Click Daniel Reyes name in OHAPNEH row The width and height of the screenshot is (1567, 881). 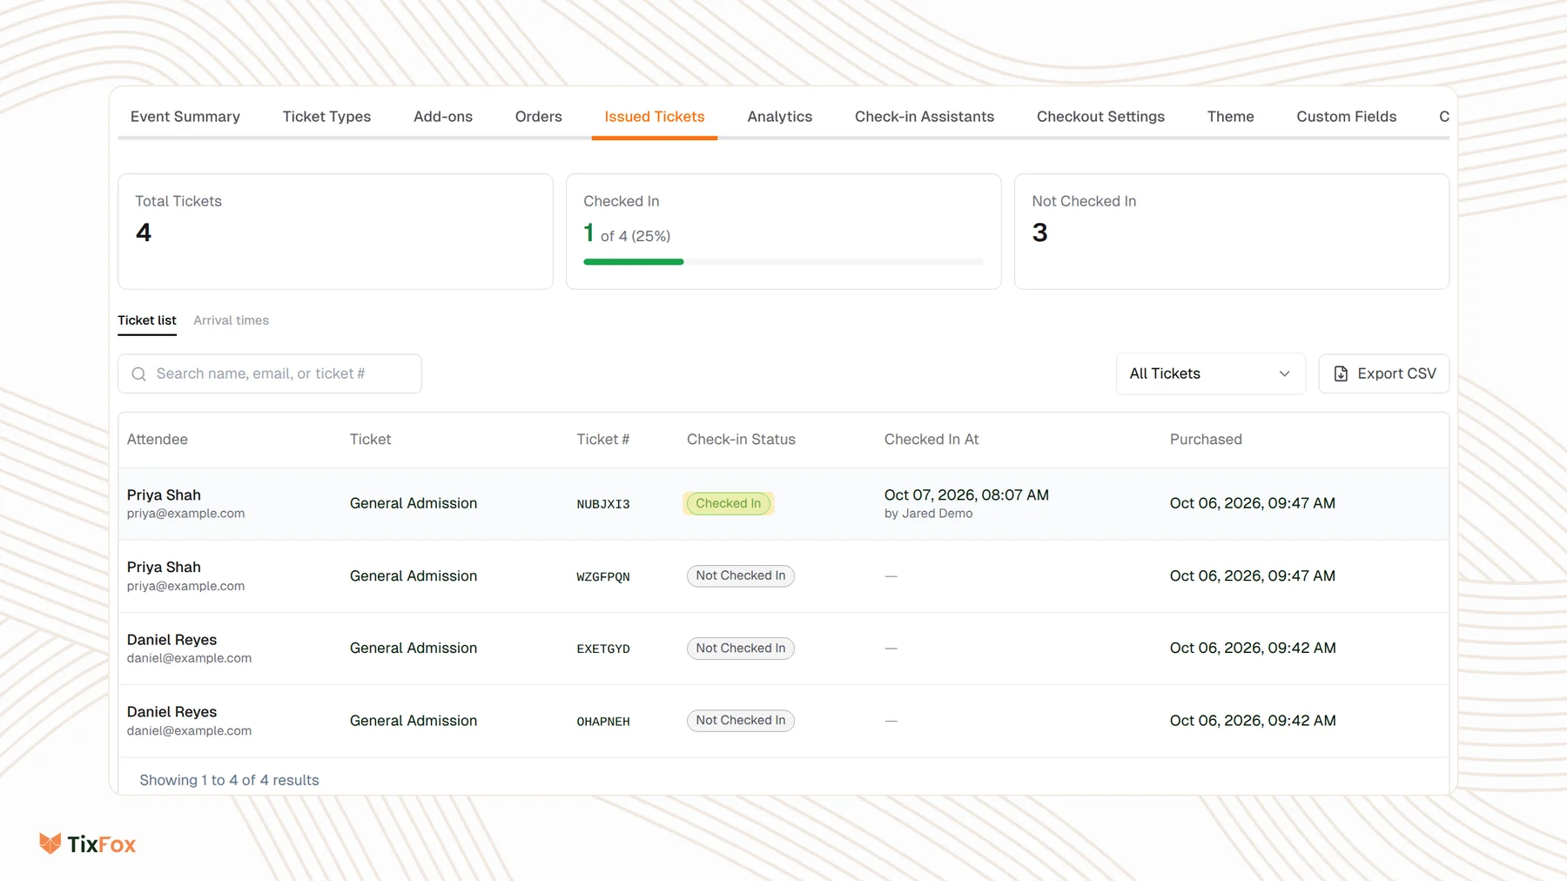coord(171,712)
